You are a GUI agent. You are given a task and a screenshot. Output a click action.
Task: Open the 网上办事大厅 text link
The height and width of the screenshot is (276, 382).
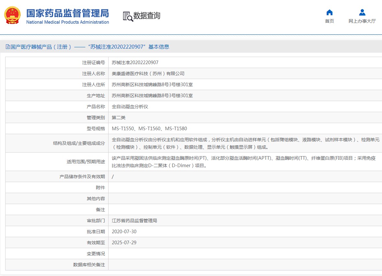pos(362,21)
